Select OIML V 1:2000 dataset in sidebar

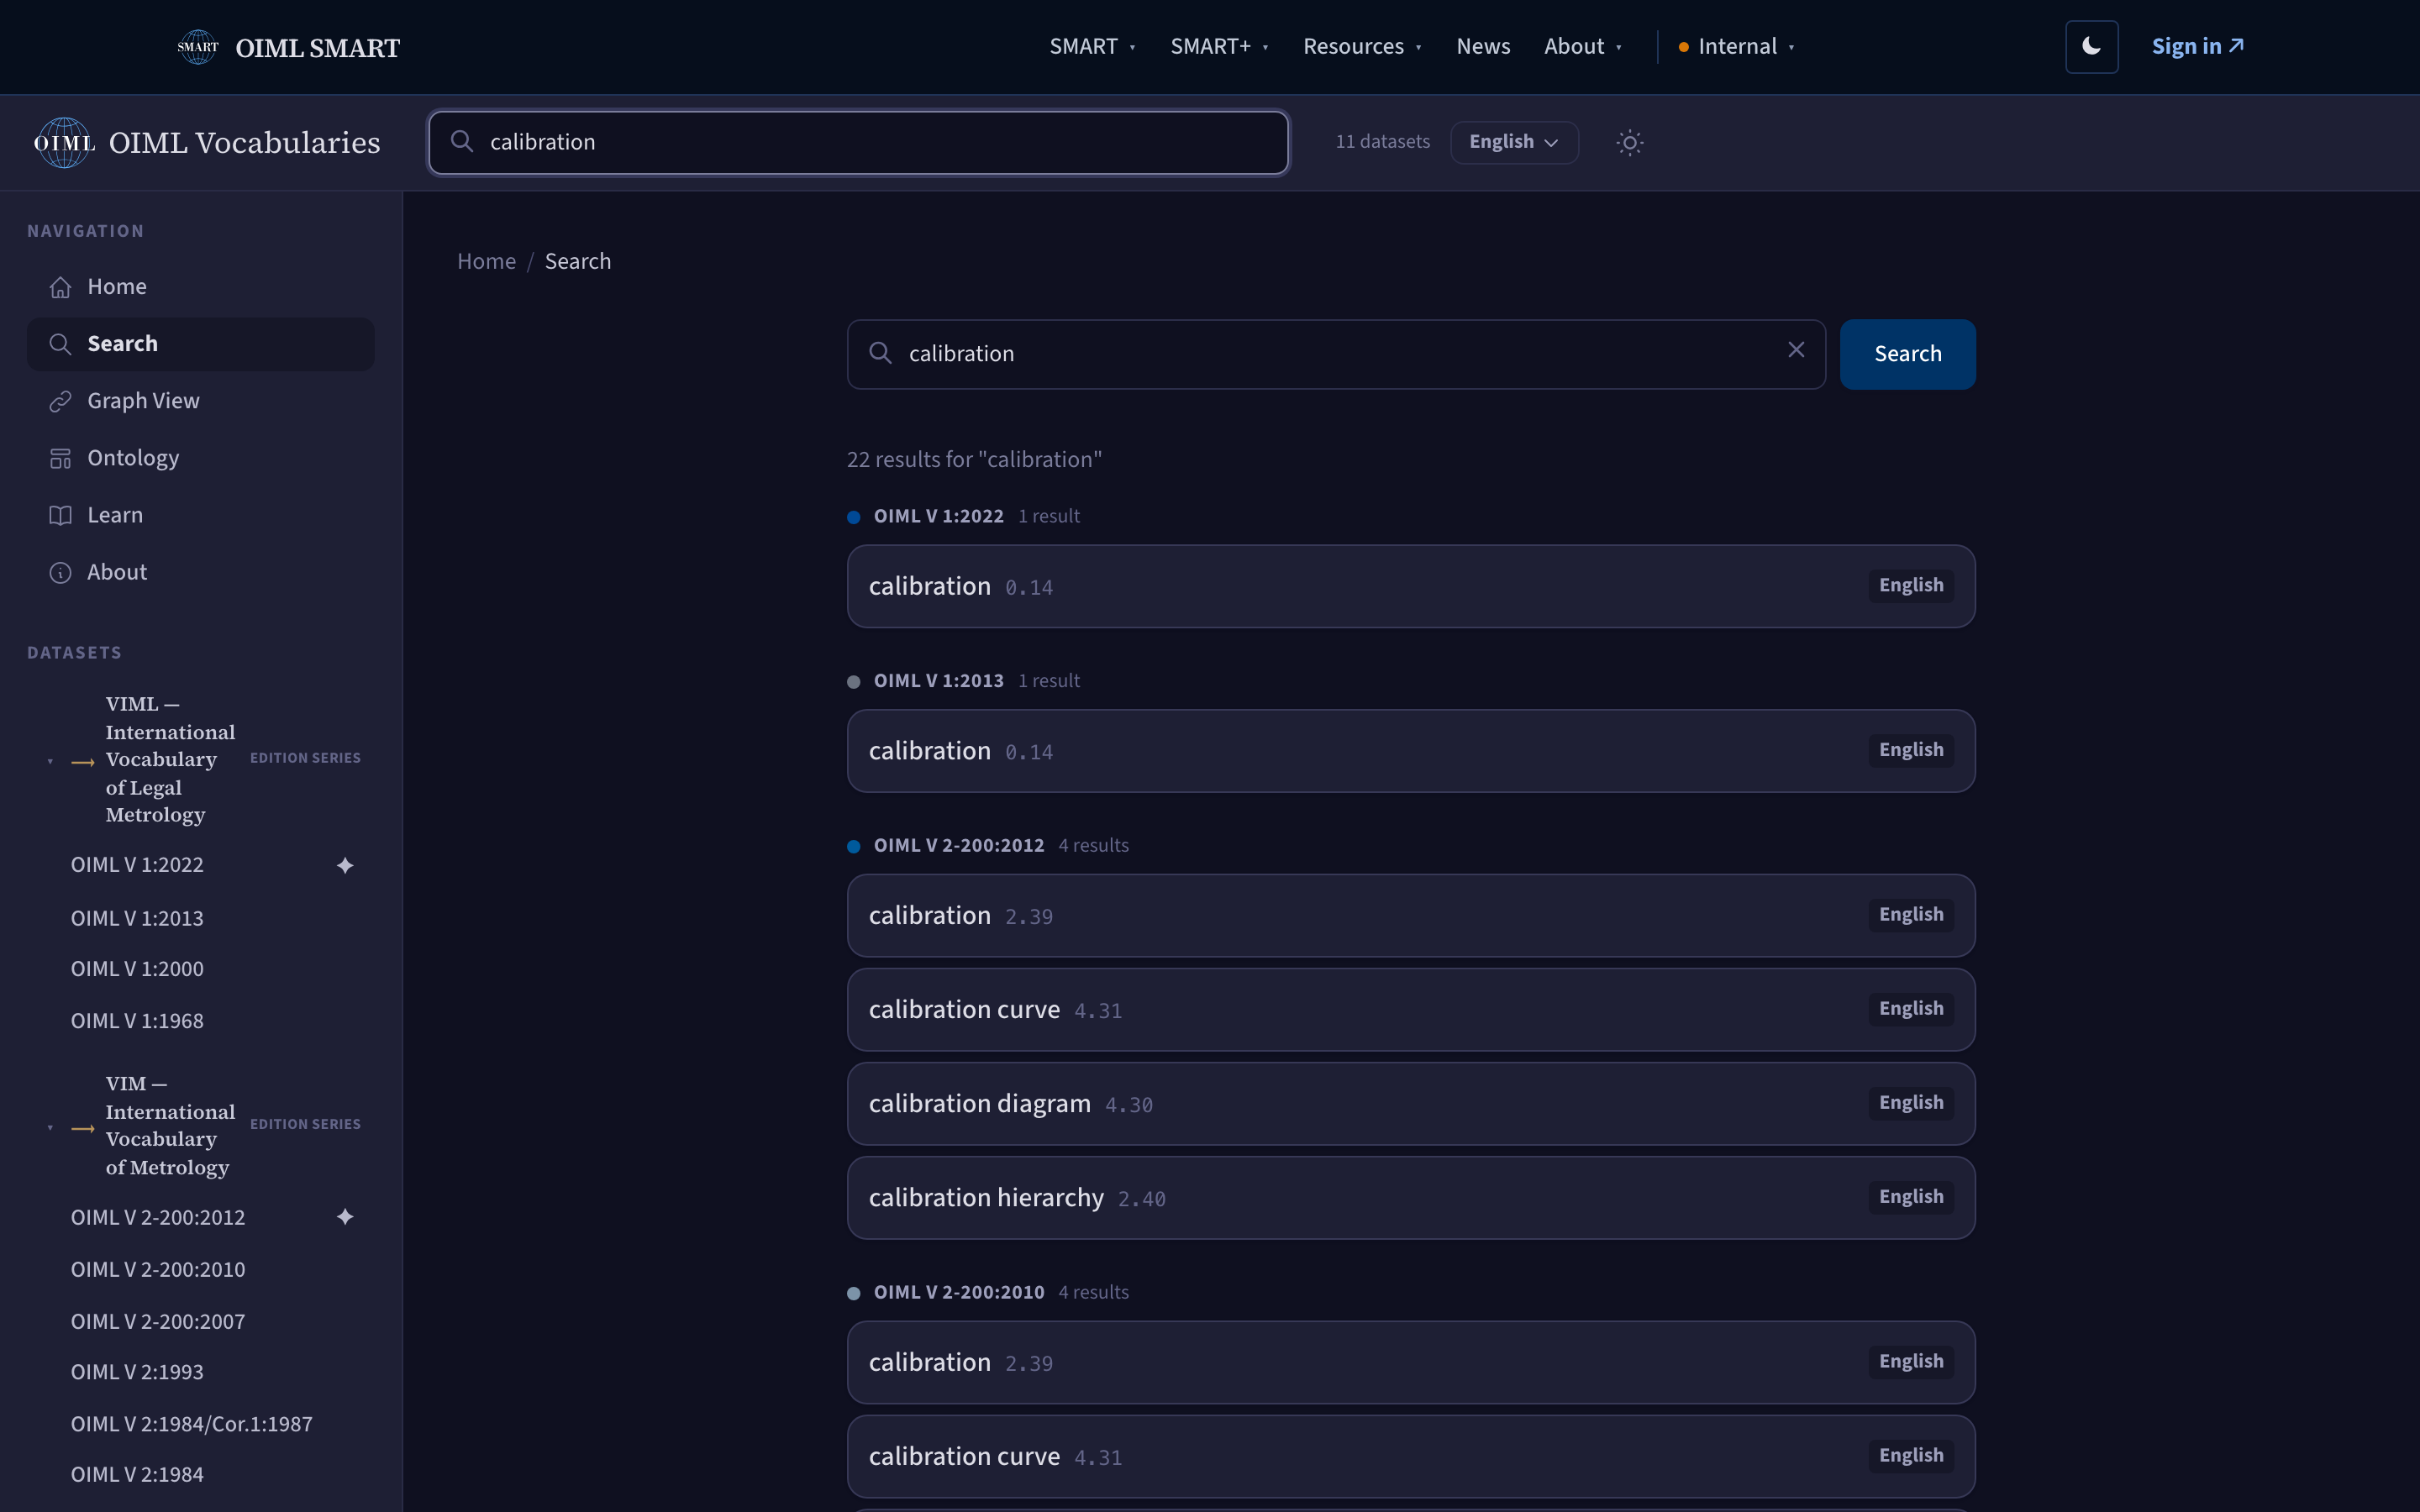(x=137, y=969)
